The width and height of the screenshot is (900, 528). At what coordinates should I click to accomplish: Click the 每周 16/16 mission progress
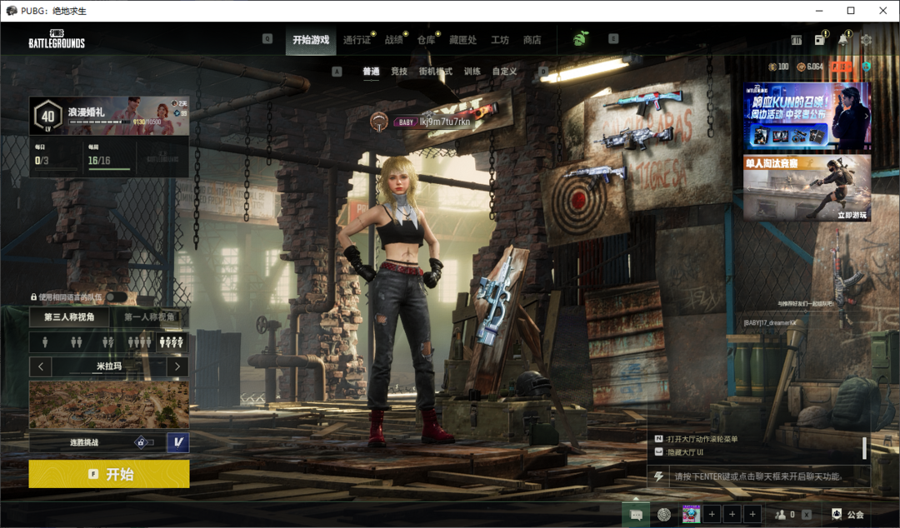(x=109, y=157)
